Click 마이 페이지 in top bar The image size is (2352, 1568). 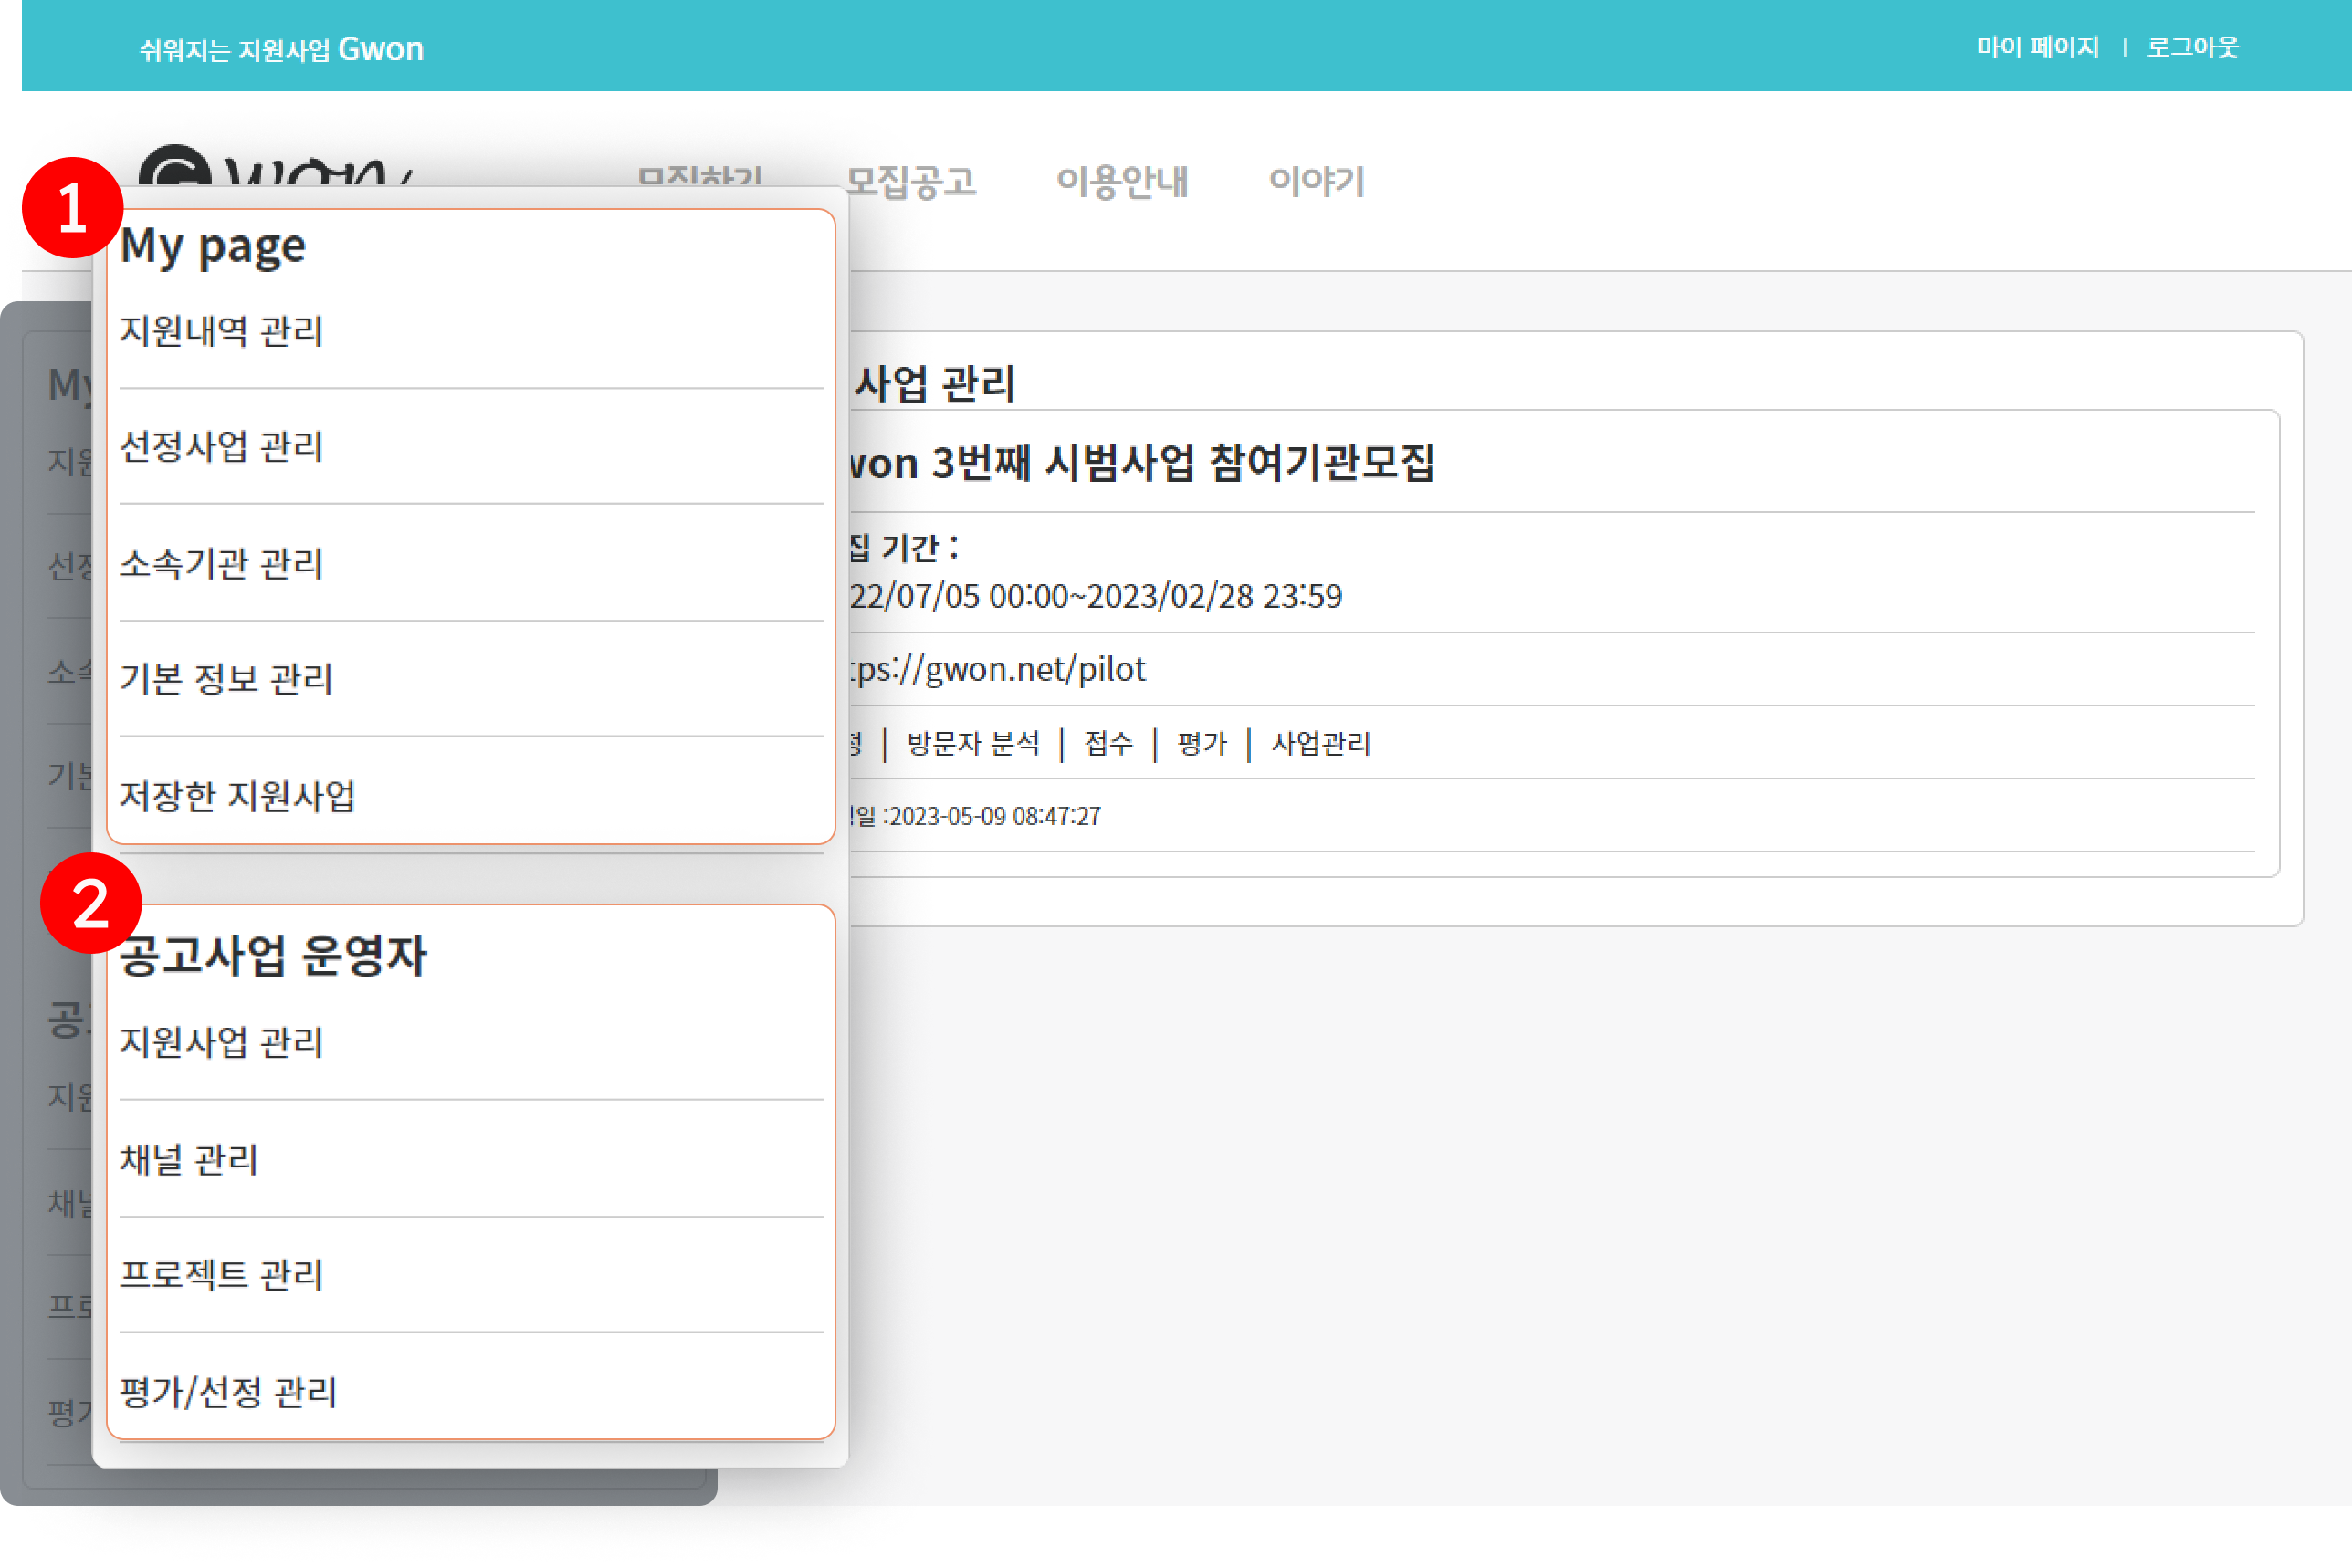pyautogui.click(x=2037, y=47)
